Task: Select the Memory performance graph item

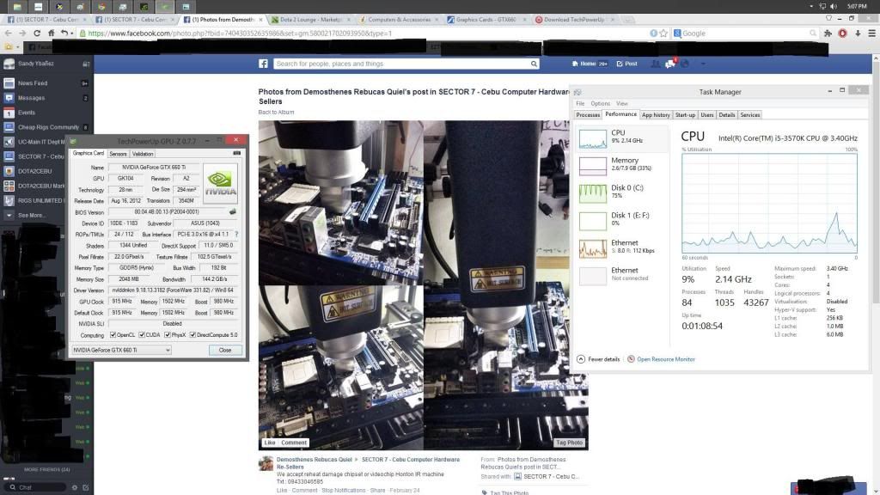Action: [x=625, y=164]
